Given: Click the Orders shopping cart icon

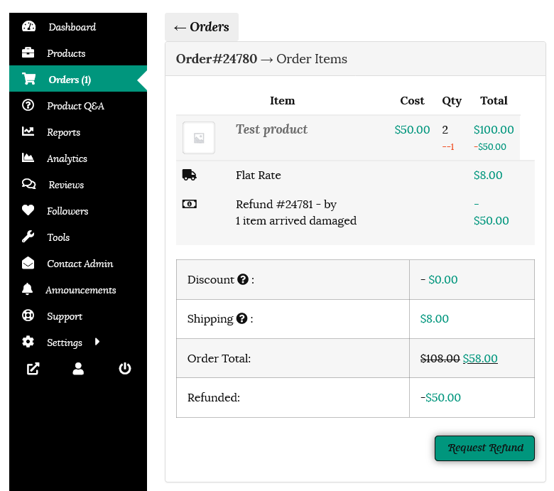Looking at the screenshot, I should pyautogui.click(x=28, y=80).
